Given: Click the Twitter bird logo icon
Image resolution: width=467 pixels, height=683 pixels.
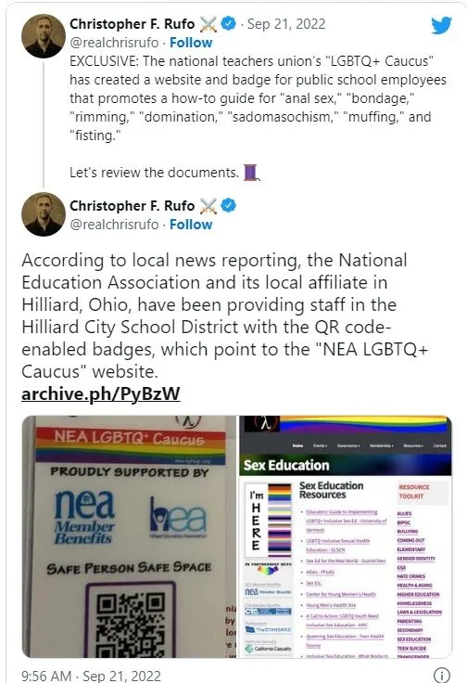Looking at the screenshot, I should 441,26.
